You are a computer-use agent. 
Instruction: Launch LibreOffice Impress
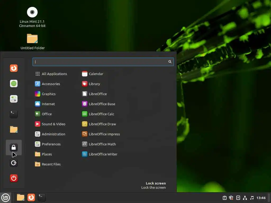point(101,134)
